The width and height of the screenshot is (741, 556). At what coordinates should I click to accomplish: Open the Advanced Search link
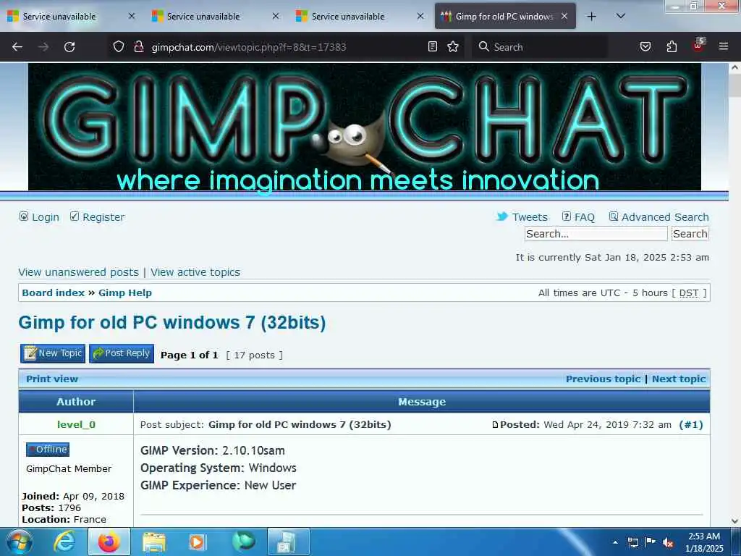click(665, 217)
